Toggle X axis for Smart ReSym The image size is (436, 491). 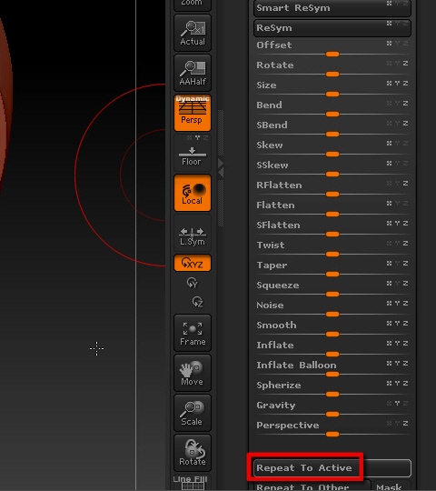[x=389, y=3]
